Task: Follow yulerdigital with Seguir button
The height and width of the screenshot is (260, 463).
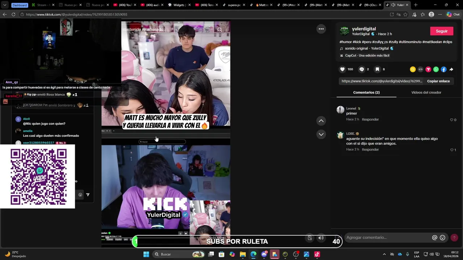Action: coord(442,31)
